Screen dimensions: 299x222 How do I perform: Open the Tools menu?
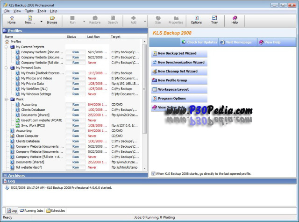(x=42, y=11)
